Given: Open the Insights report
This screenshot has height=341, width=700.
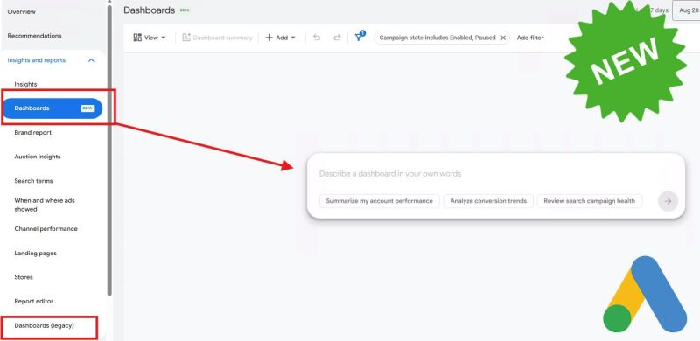Looking at the screenshot, I should click(x=25, y=84).
